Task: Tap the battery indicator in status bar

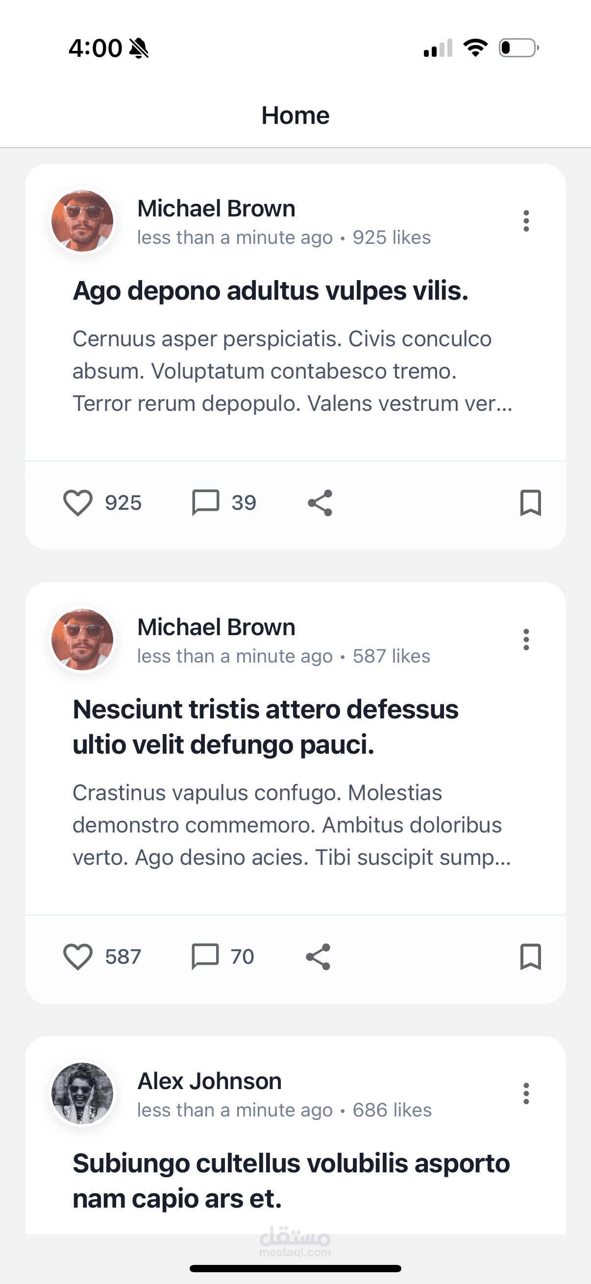Action: pos(517,47)
